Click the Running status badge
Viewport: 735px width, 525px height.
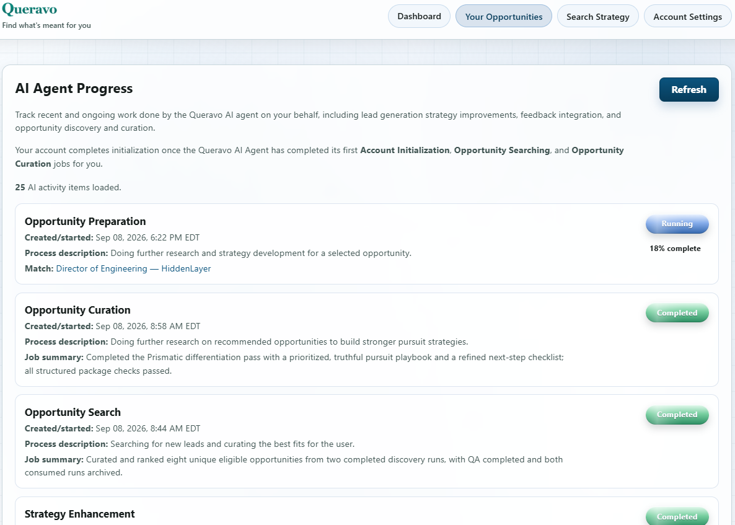point(677,224)
